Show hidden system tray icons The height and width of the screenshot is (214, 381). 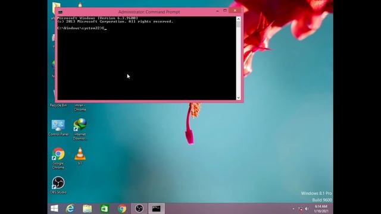pyautogui.click(x=293, y=209)
